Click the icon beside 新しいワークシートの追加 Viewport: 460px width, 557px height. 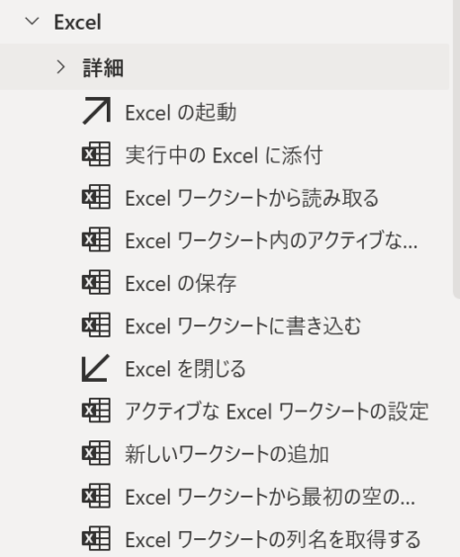(96, 453)
